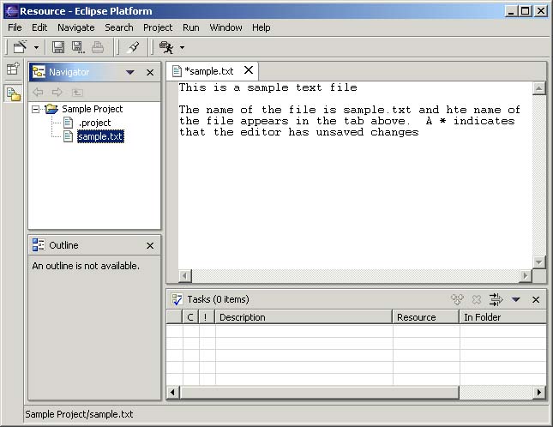Image resolution: width=553 pixels, height=427 pixels.
Task: Open the External Tools dropdown arrow
Action: click(x=182, y=47)
